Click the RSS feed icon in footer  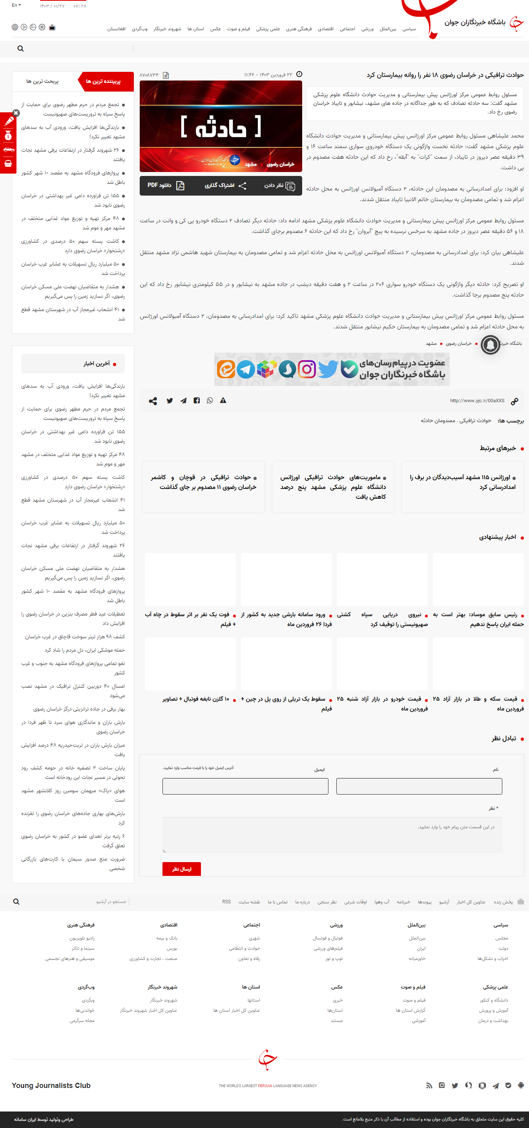(429, 1085)
